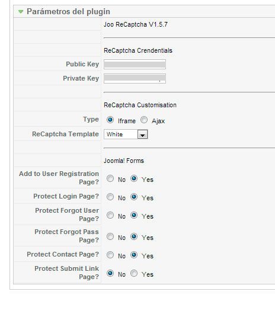This screenshot has width=275, height=333.
Task: Disable protection on Contact Page with No
Action: [110, 255]
